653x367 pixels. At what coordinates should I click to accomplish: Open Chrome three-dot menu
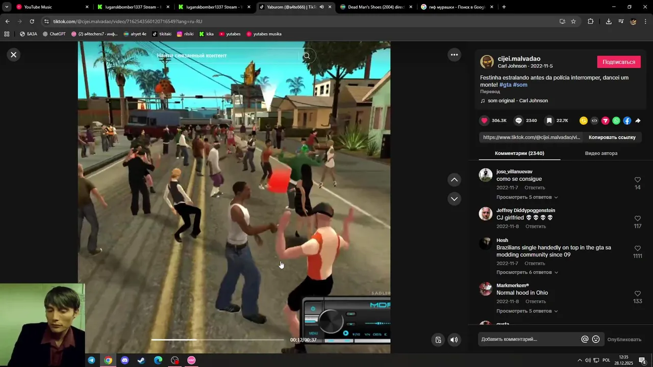pyautogui.click(x=646, y=21)
